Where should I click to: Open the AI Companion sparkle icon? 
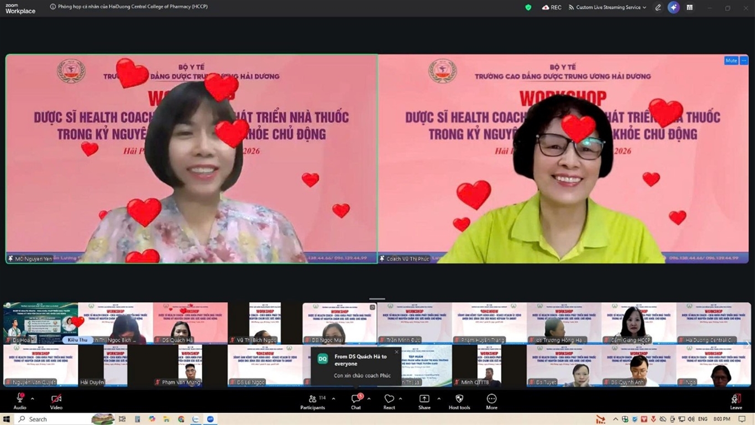(673, 7)
